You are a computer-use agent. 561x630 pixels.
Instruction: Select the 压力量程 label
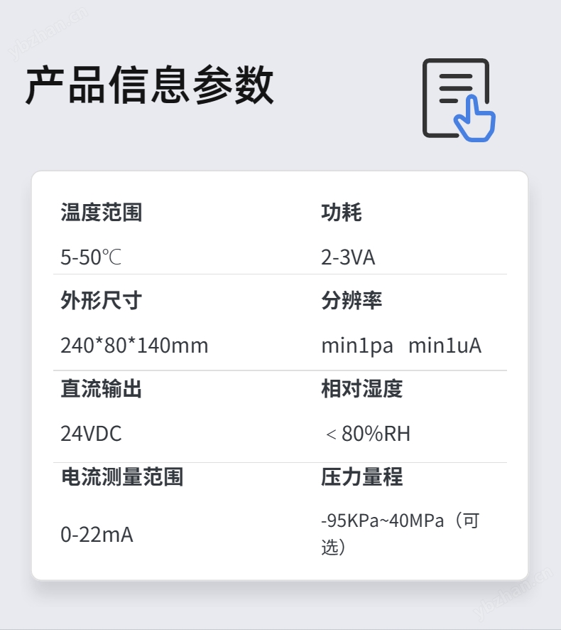pos(362,476)
